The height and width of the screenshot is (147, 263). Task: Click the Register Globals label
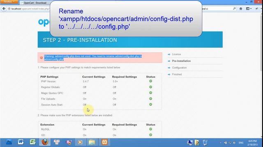coord(50,87)
